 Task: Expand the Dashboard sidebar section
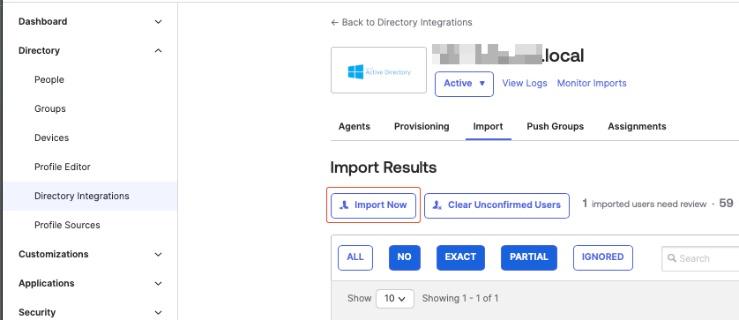[90, 22]
